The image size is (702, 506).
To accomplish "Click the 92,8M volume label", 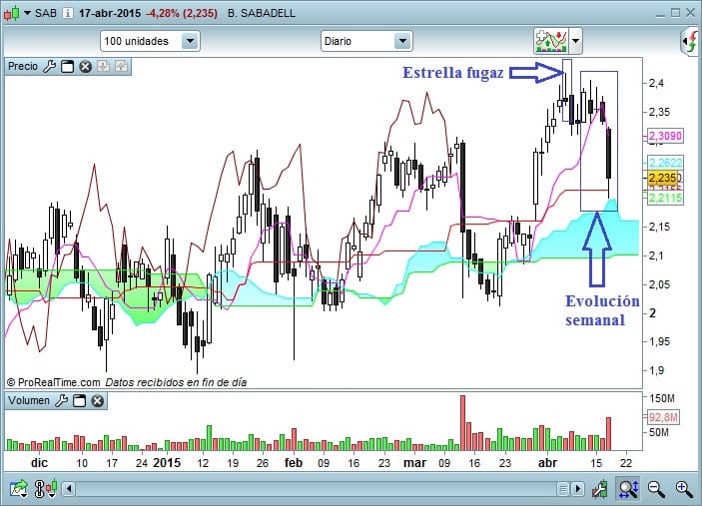I will [x=663, y=417].
